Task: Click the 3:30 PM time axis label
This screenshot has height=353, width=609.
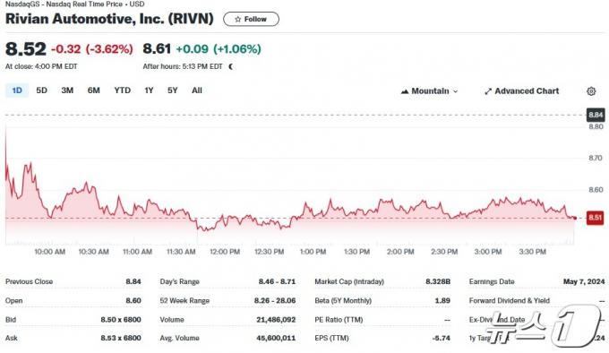Action: pos(533,252)
